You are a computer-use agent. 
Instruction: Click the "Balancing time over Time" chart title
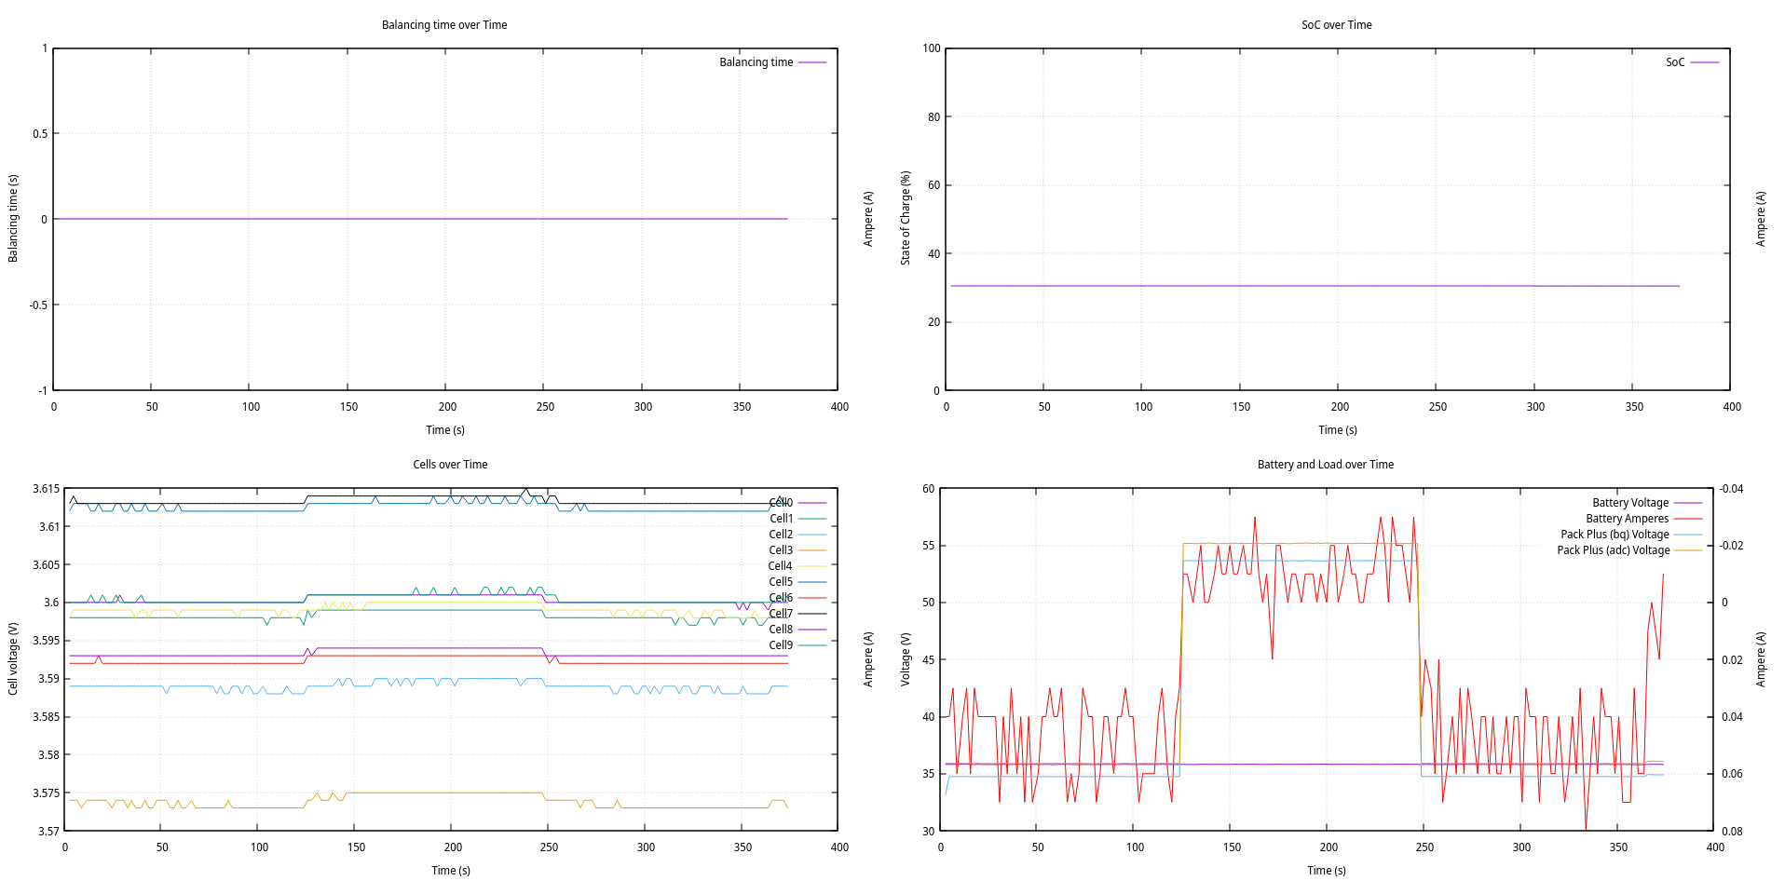[444, 25]
